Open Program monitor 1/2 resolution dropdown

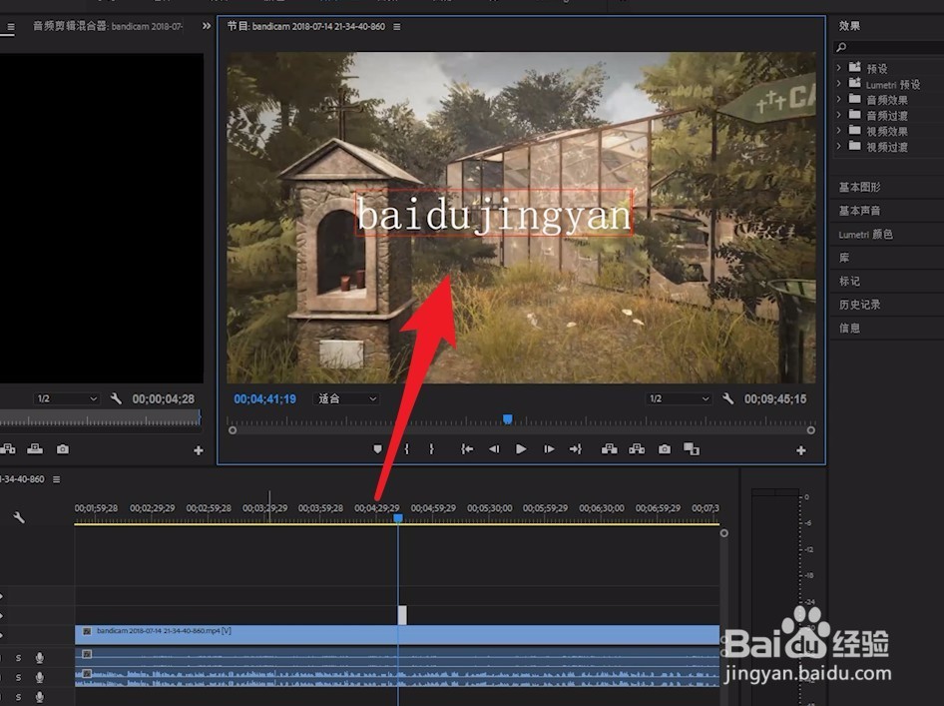(679, 398)
